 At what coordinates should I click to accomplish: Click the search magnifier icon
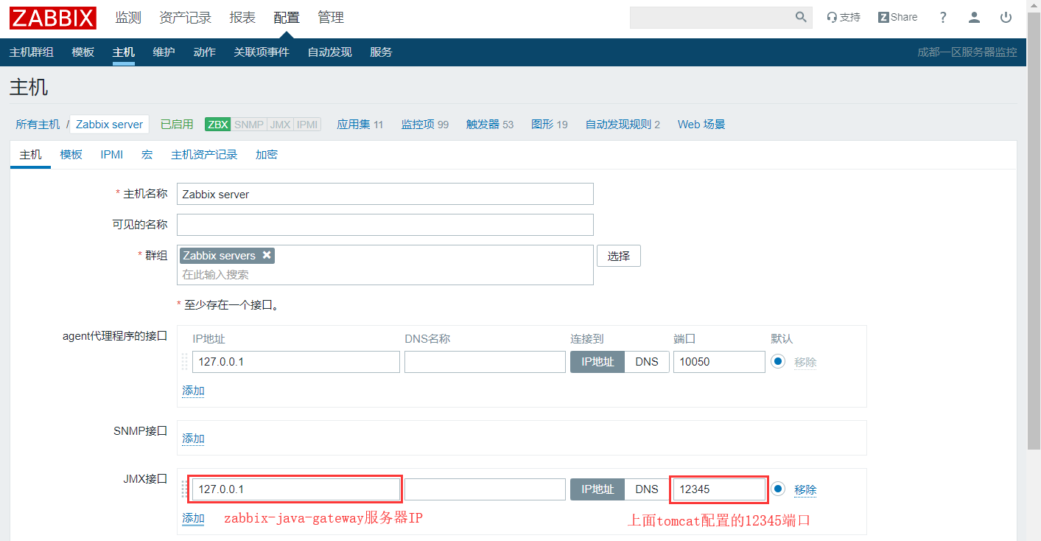point(801,17)
